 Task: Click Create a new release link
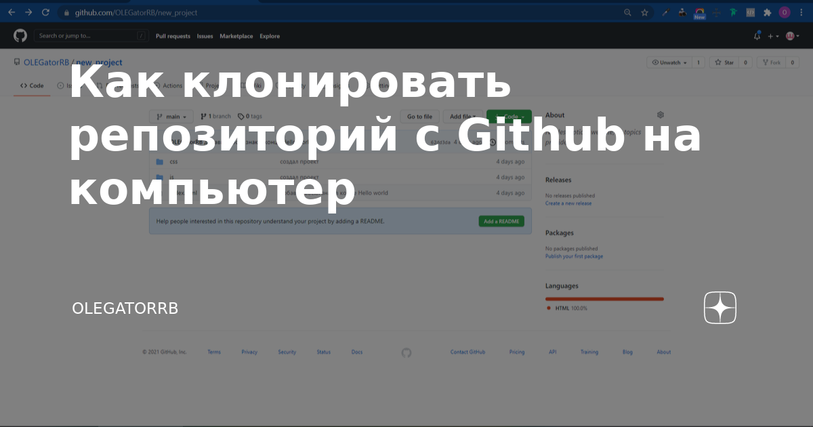click(x=568, y=203)
